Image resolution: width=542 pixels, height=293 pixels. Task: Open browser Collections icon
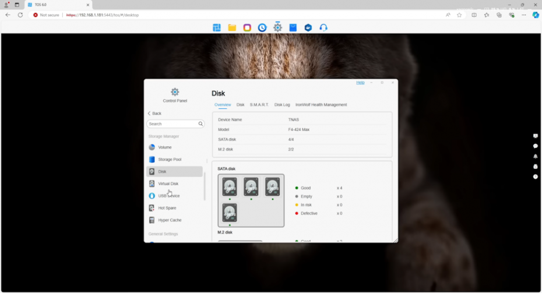(x=499, y=15)
